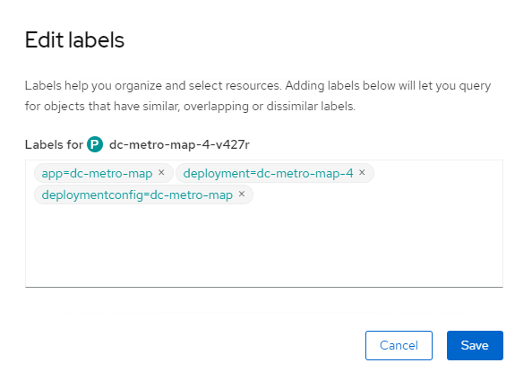
Task: Click the teal Pod 'P' resource icon
Action: (x=95, y=144)
